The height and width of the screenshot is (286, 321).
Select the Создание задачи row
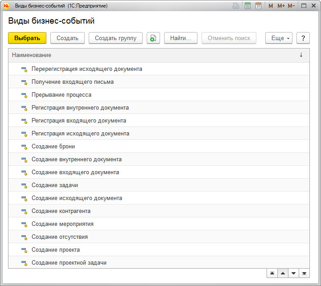click(55, 185)
